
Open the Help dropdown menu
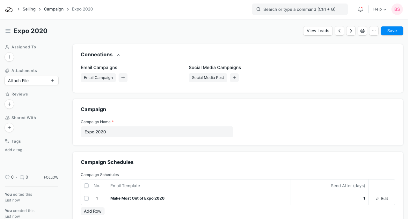coord(380,10)
